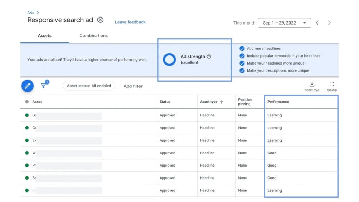Click the Leave feedback link

pos(130,22)
